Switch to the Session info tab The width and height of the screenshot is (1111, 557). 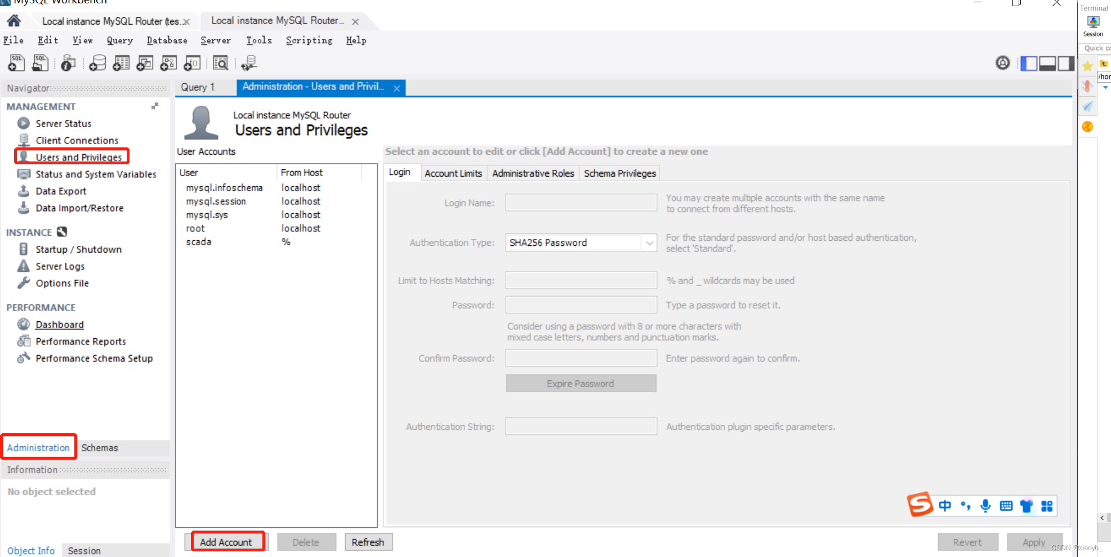[x=84, y=550]
